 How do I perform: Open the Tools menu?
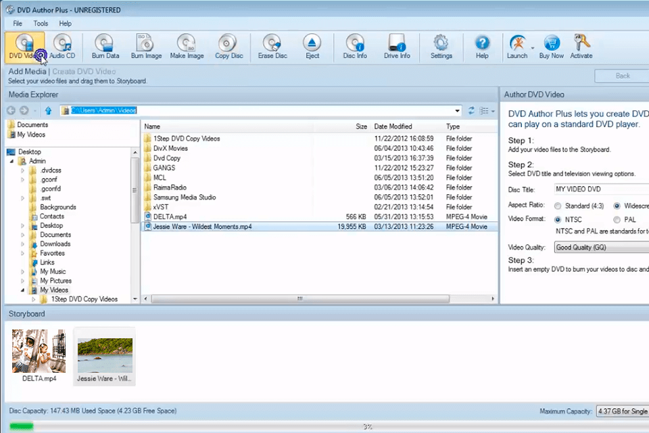[41, 23]
